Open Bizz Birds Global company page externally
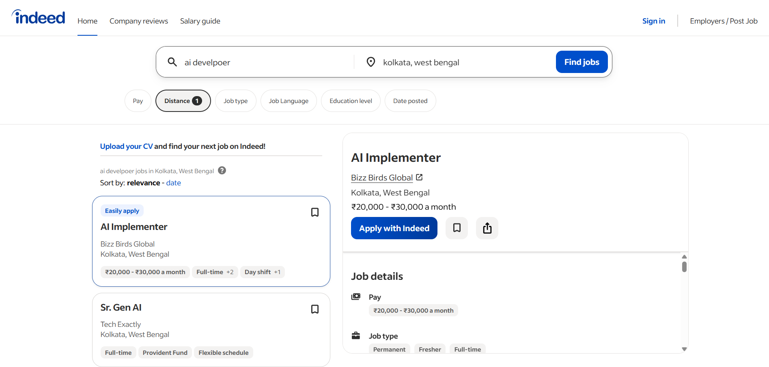The height and width of the screenshot is (367, 769). [x=419, y=177]
